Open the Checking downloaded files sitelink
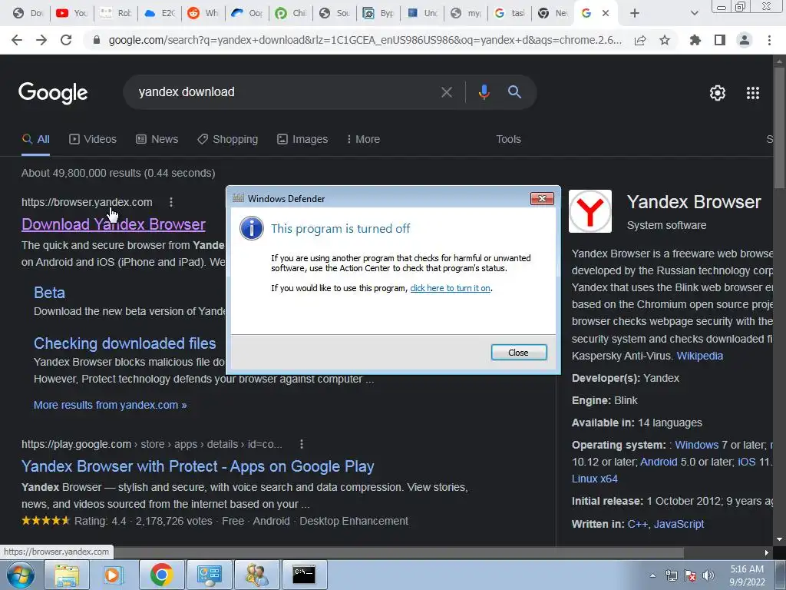The height and width of the screenshot is (590, 786). pyautogui.click(x=125, y=343)
